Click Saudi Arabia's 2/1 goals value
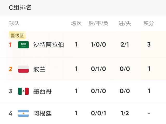Image resolution: width=166 pixels, height=124 pixels. [125, 45]
